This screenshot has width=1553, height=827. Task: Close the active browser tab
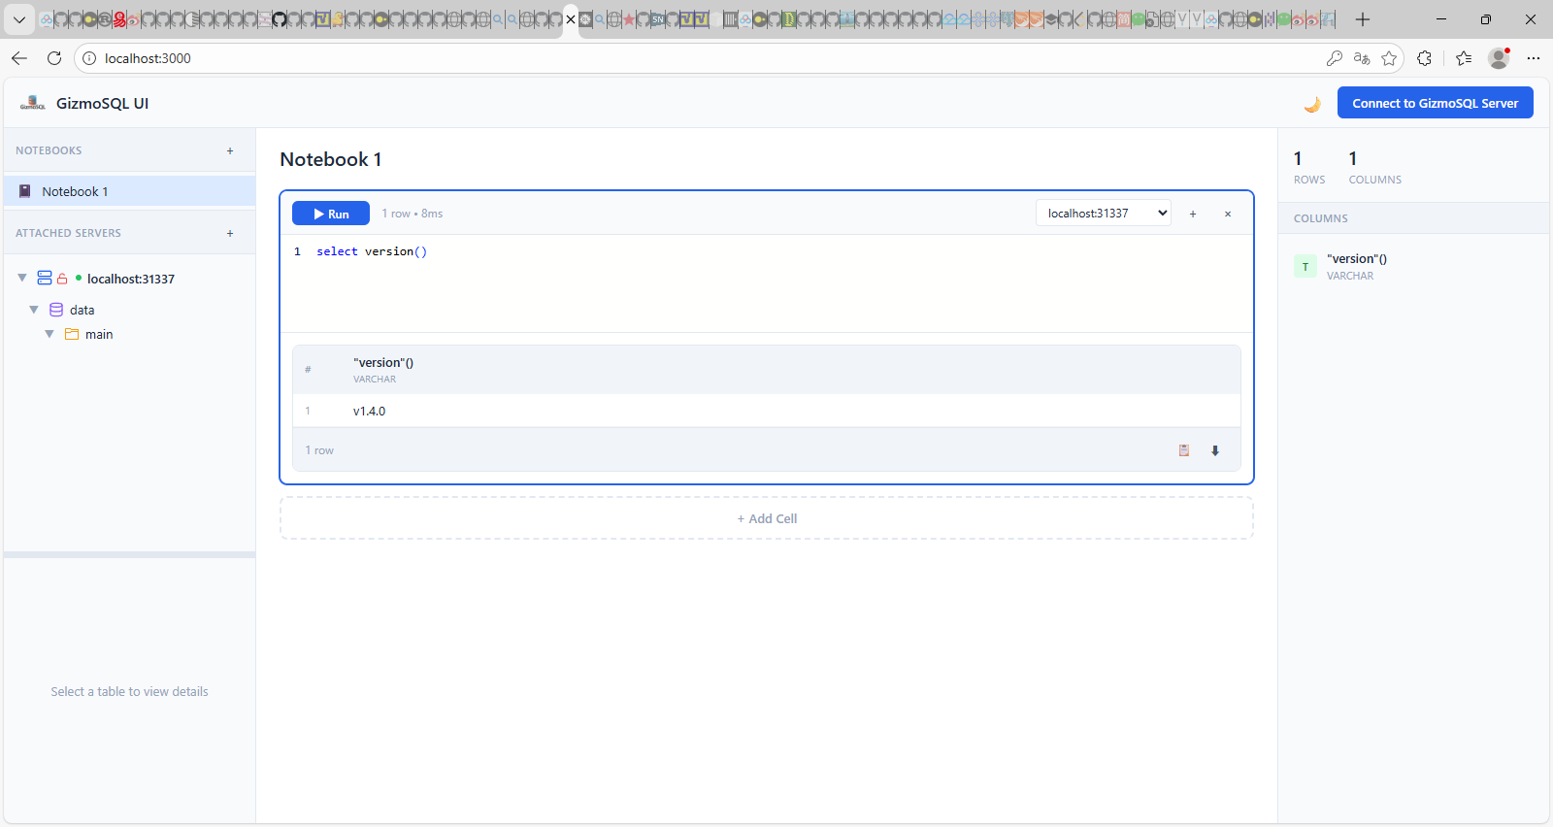point(571,19)
